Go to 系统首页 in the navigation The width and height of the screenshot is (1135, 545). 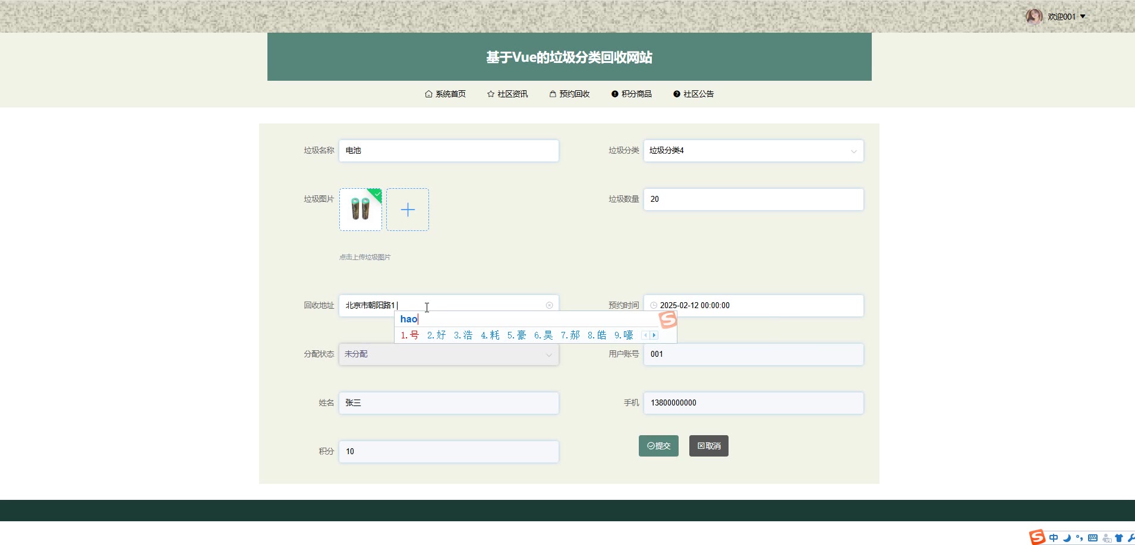[x=445, y=94]
